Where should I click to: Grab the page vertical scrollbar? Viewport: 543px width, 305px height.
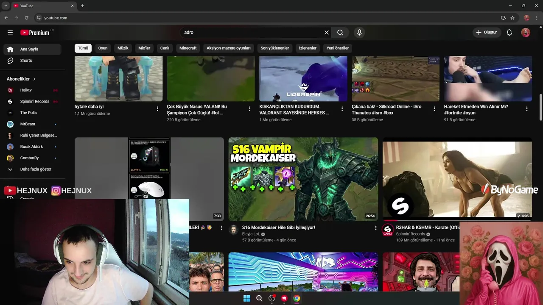(540, 107)
